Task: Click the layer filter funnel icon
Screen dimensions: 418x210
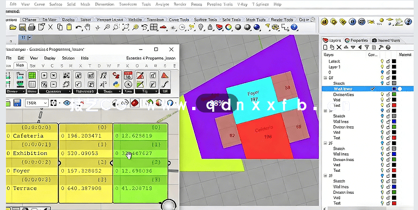Action: 367,48
